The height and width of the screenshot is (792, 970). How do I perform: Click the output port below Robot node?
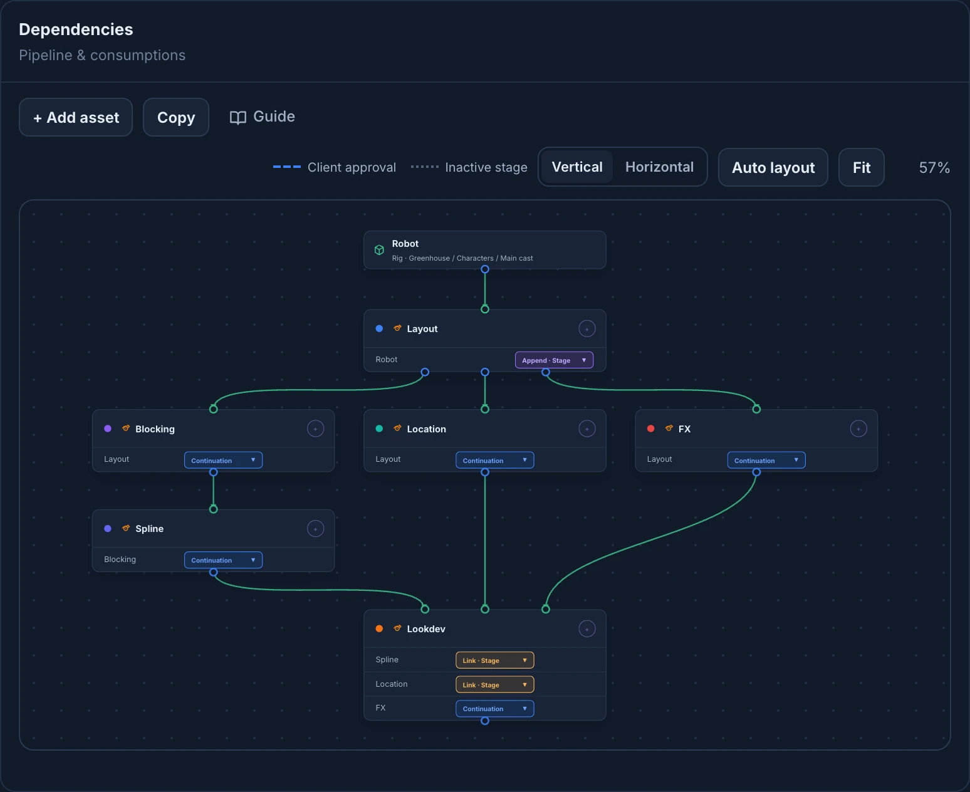coord(485,269)
